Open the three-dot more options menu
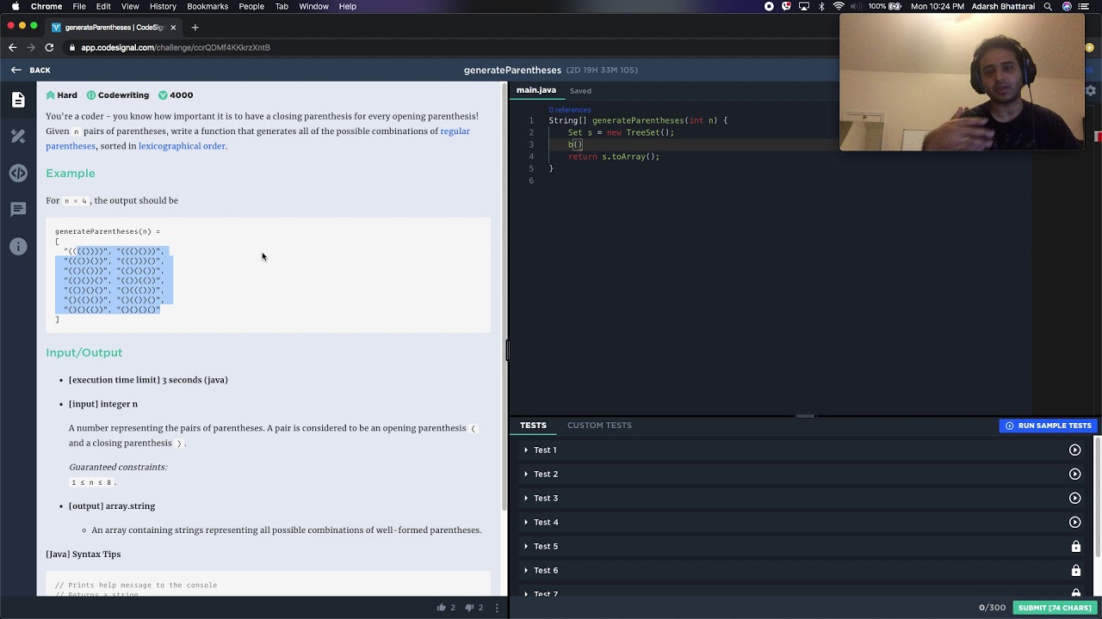Image resolution: width=1102 pixels, height=619 pixels. click(x=497, y=608)
